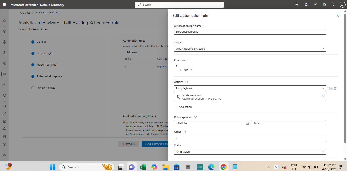
Task: Open the shield icon in sidebar
Action: (x=4, y=42)
